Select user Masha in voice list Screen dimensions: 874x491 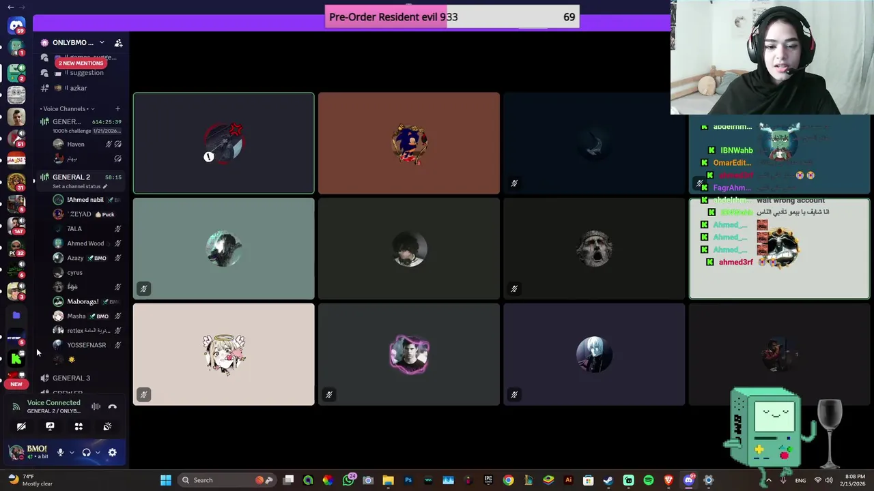tap(87, 316)
